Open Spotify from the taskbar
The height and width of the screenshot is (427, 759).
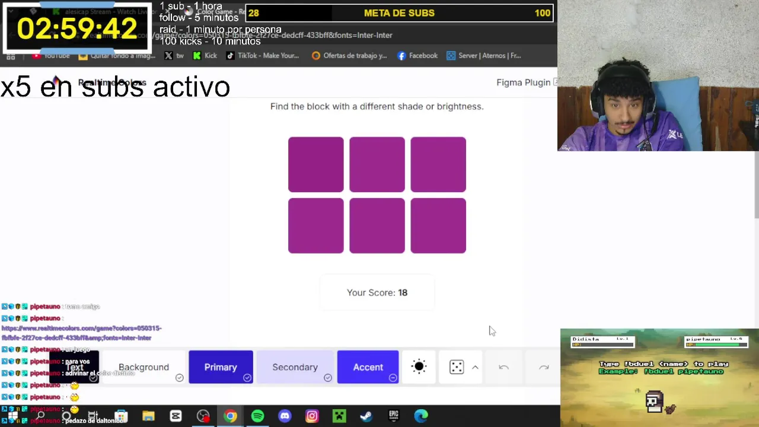click(257, 416)
